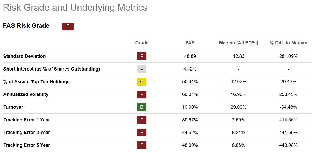The image size is (312, 153).
Task: Click the Tracking Error 5 Year F badge
Action: [142, 145]
